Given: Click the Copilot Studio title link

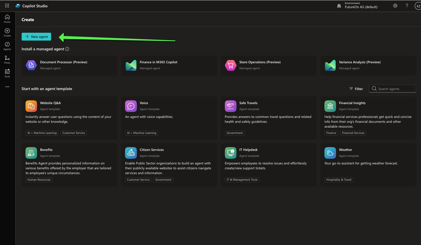Looking at the screenshot, I should point(35,6).
